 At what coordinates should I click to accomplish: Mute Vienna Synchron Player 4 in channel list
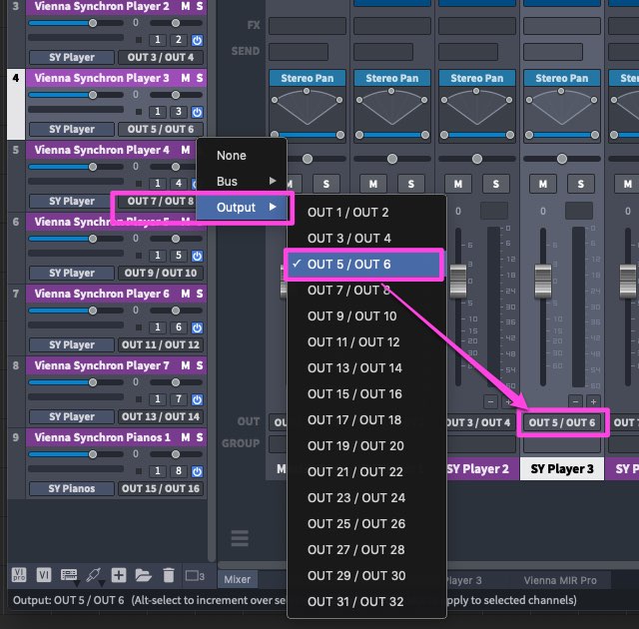[x=186, y=150]
